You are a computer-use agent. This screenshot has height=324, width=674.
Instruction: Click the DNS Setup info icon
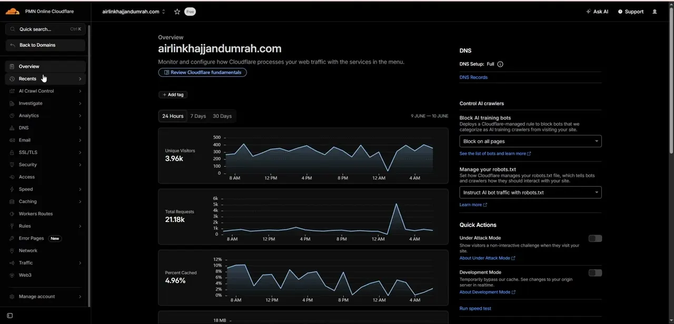(x=500, y=64)
